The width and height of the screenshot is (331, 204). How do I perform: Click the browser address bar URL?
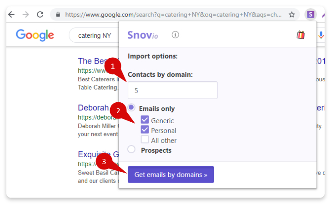173,15
